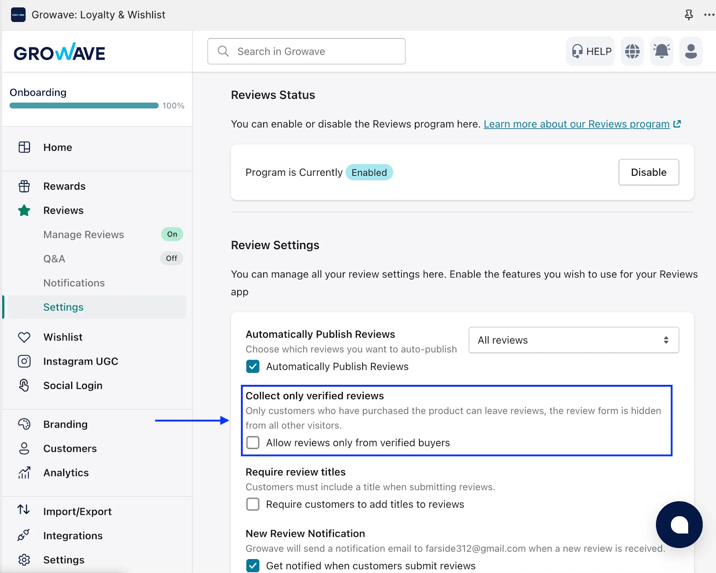
Task: Open the three-dots more options menu
Action: point(709,15)
